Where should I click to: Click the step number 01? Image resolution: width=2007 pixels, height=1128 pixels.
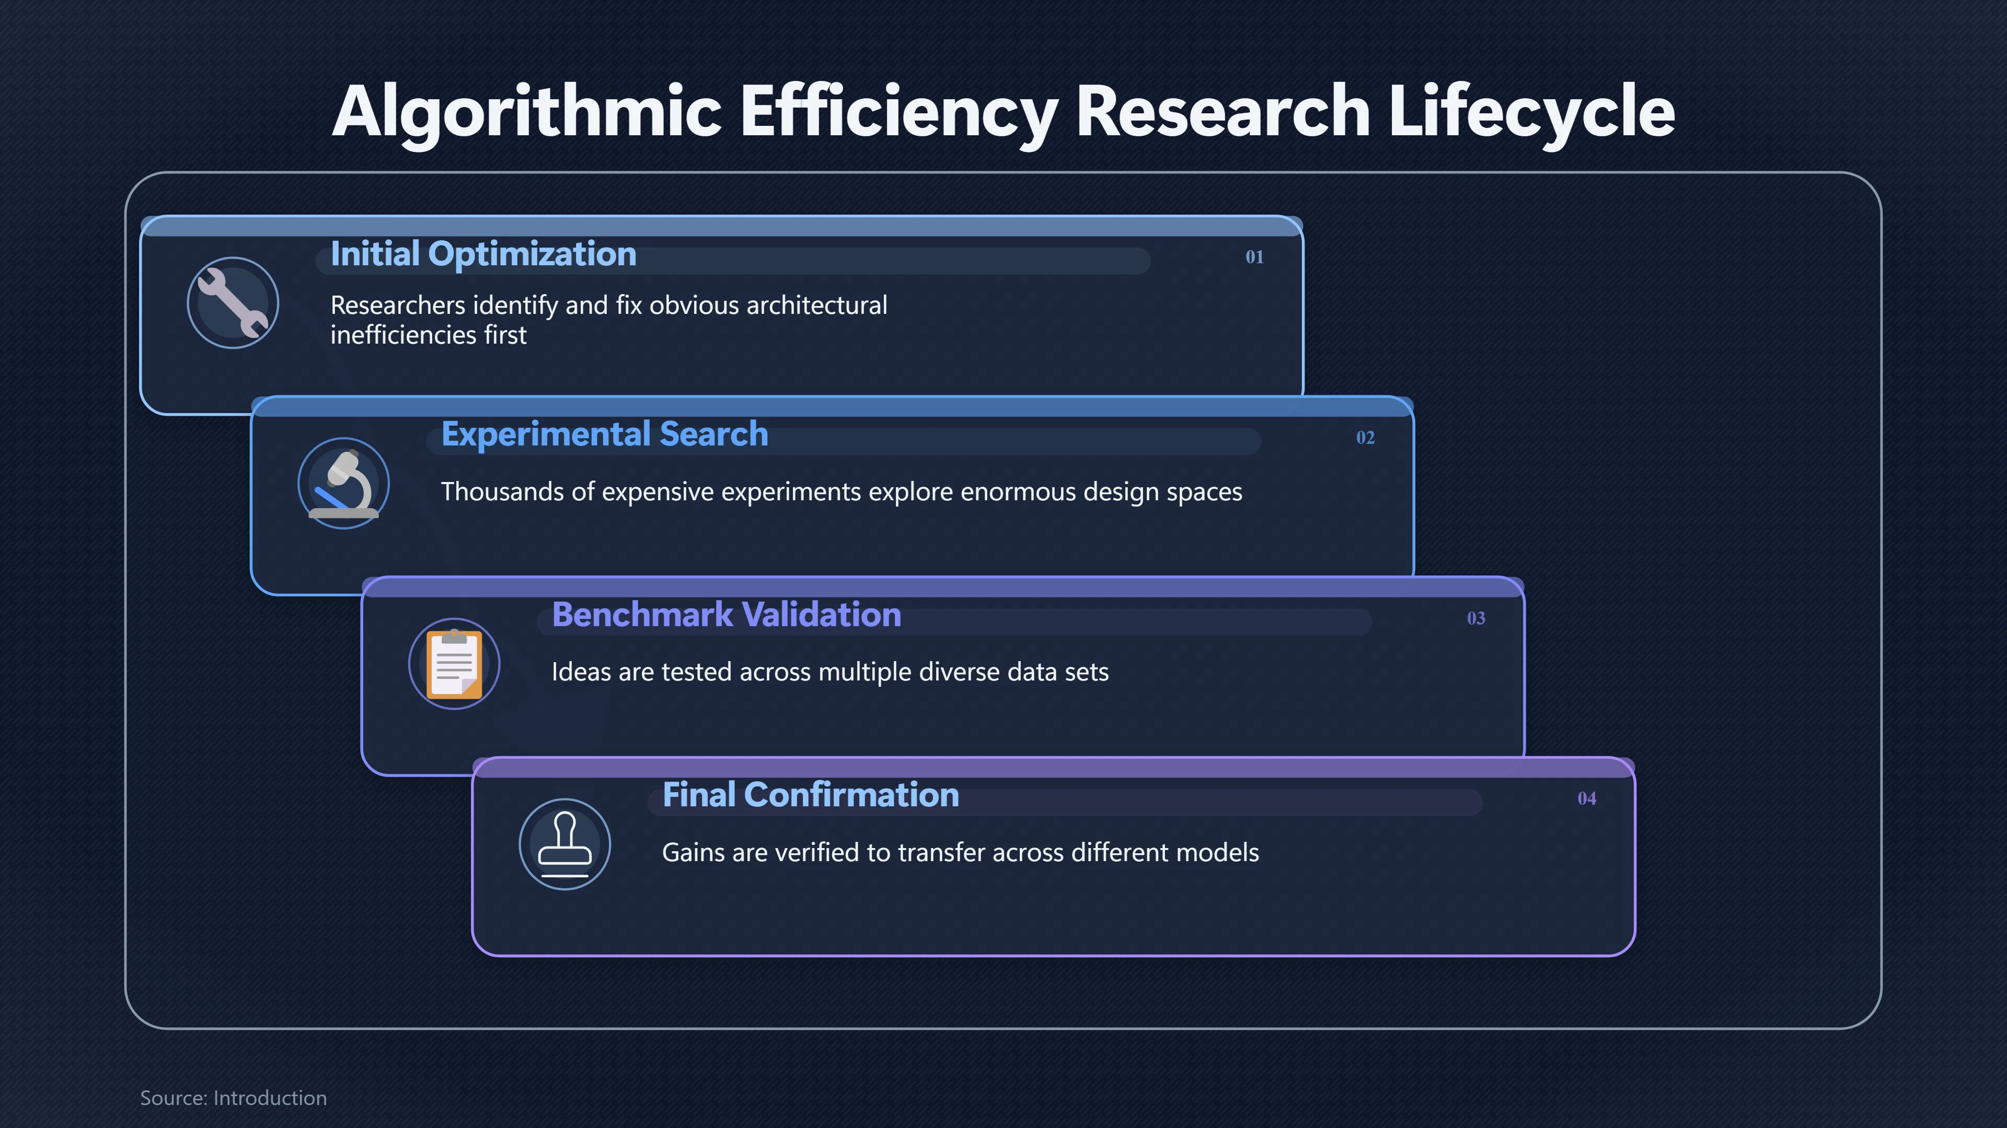pos(1254,257)
